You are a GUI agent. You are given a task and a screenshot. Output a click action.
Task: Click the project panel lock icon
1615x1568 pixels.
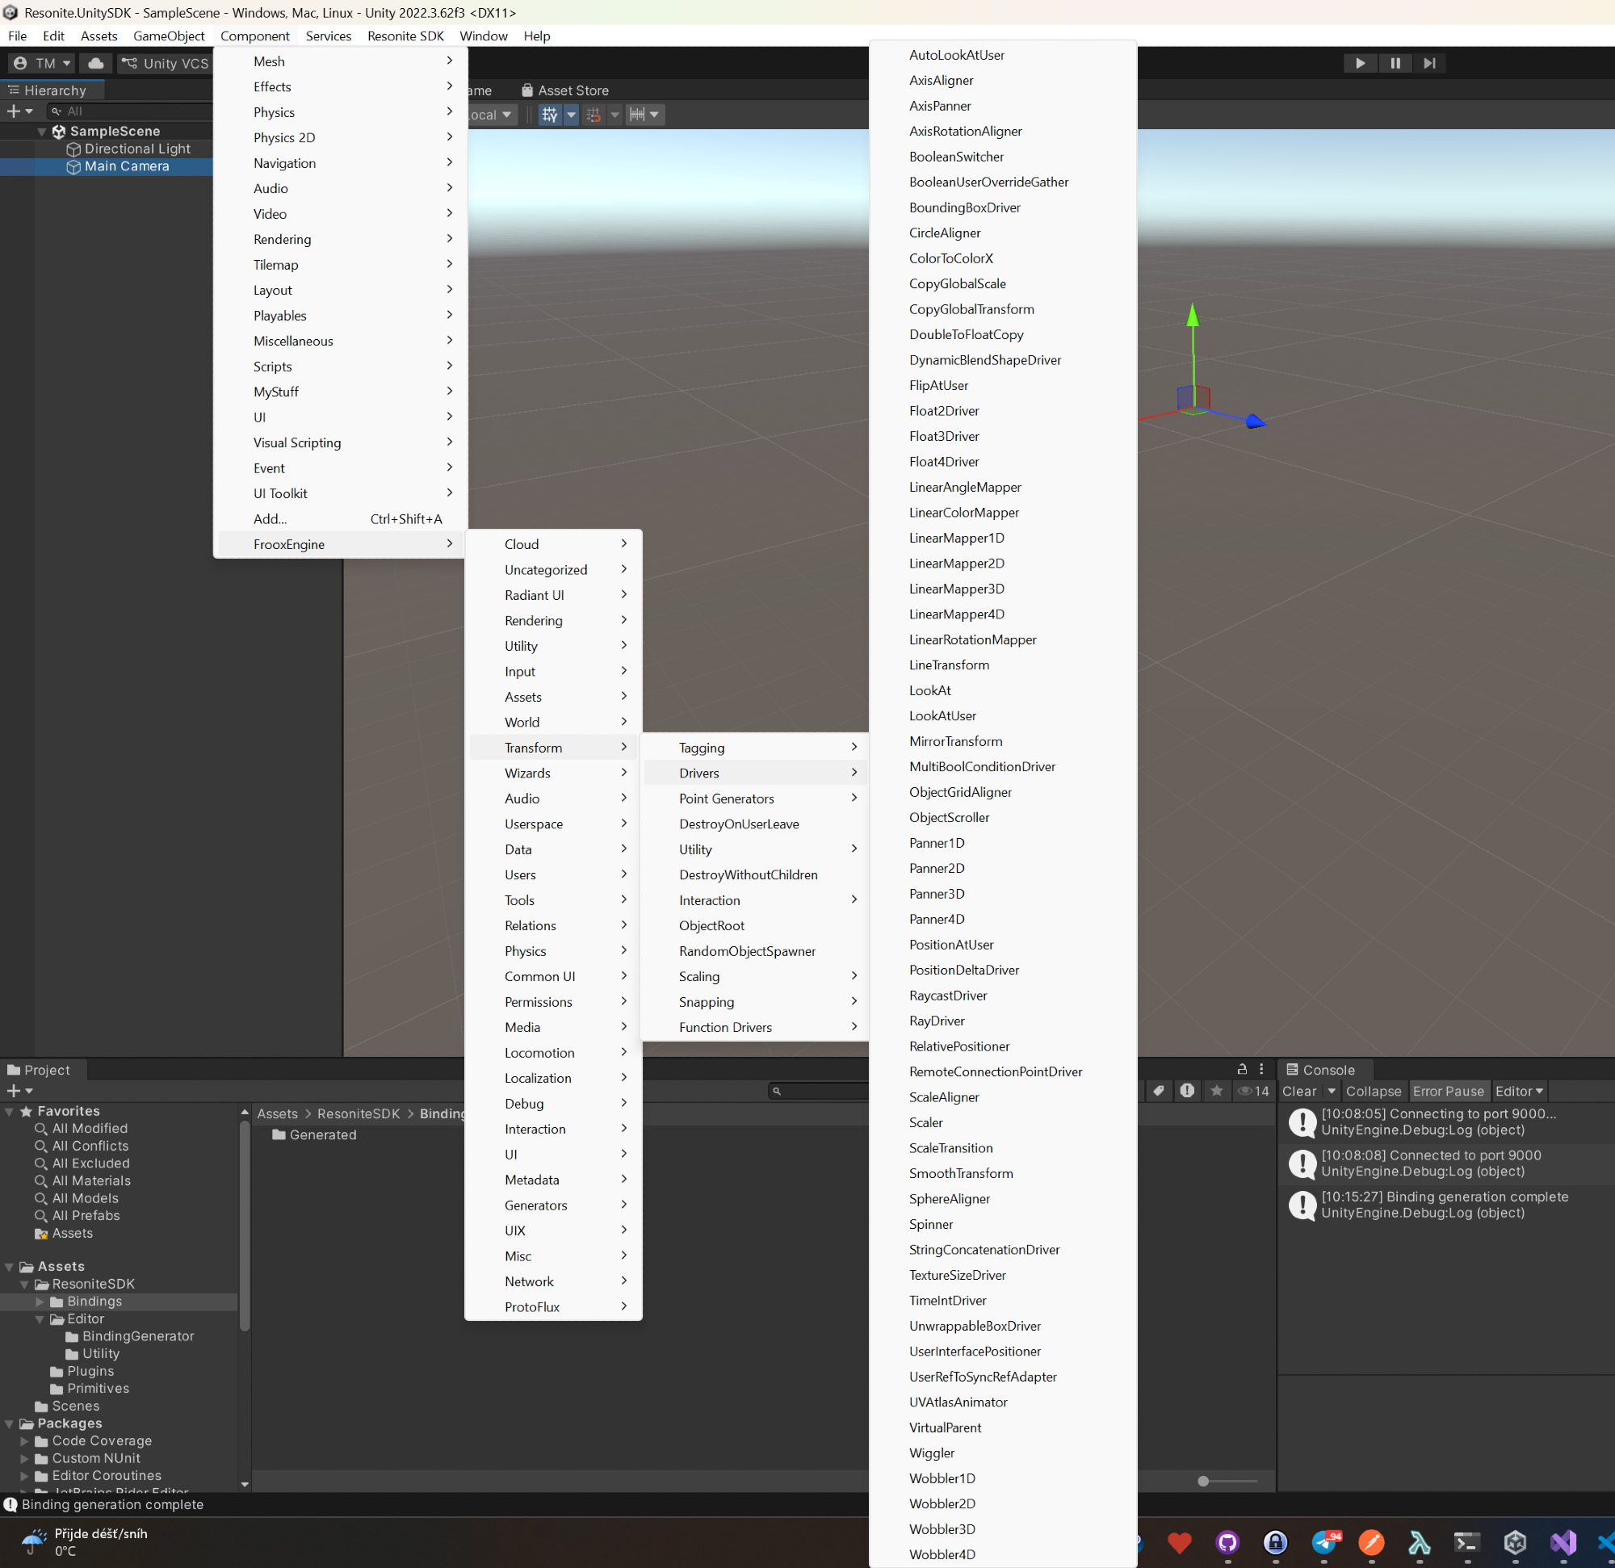1242,1069
